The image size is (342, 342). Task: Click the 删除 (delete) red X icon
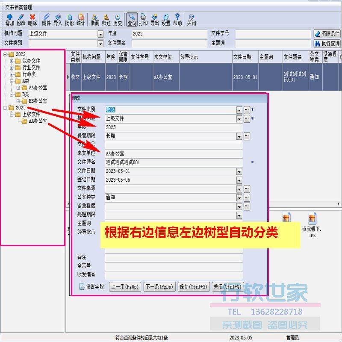(x=32, y=20)
